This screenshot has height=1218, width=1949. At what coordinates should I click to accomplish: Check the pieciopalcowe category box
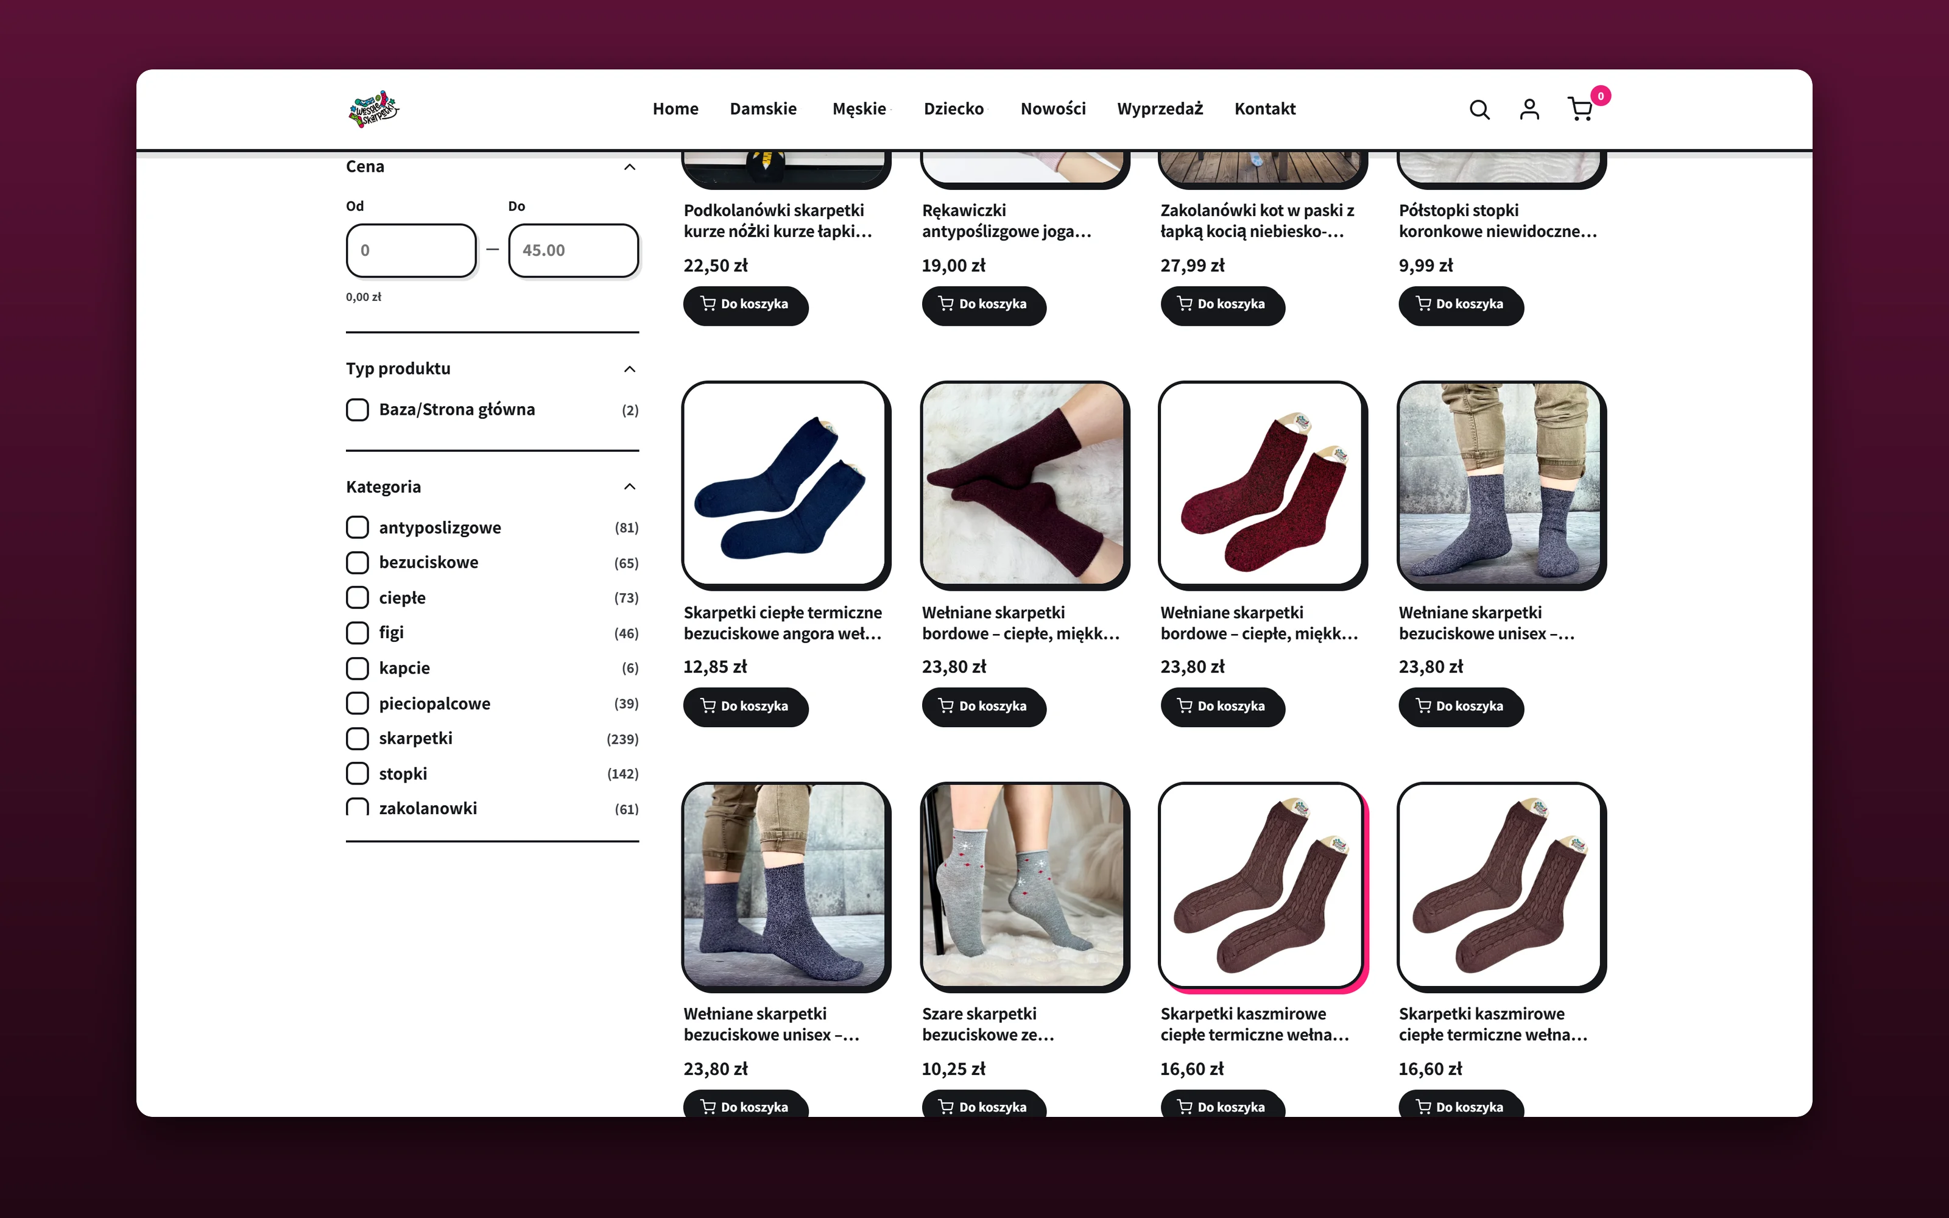(358, 703)
